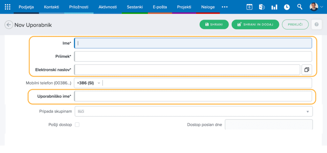Image resolution: width=327 pixels, height=153 pixels.
Task: Open the bar chart reports icon
Action: tap(274, 7)
